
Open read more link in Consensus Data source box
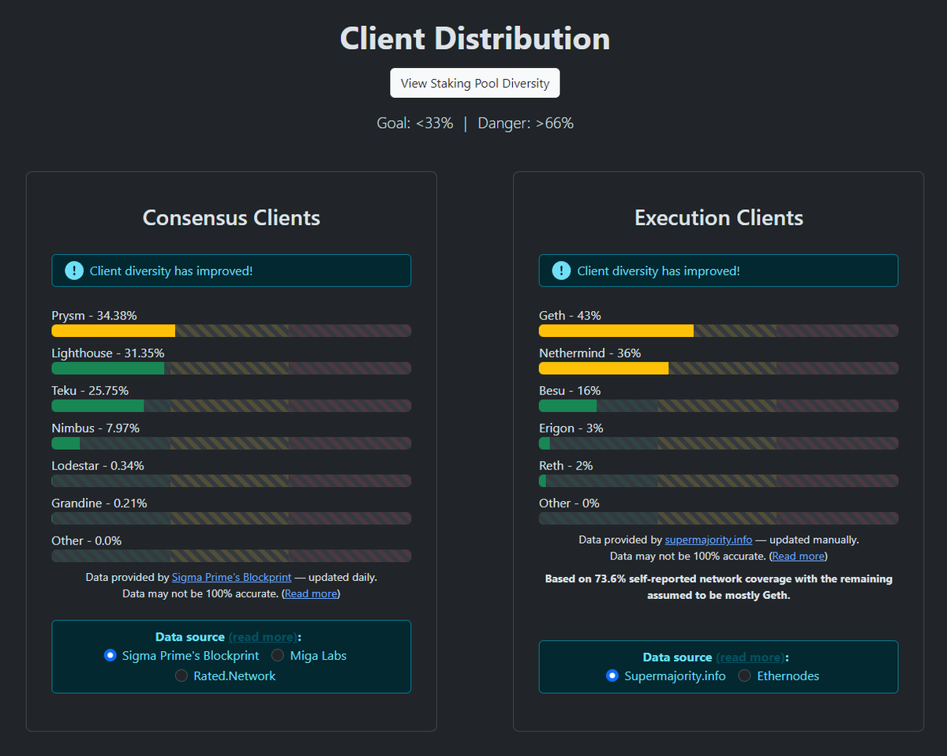point(263,636)
